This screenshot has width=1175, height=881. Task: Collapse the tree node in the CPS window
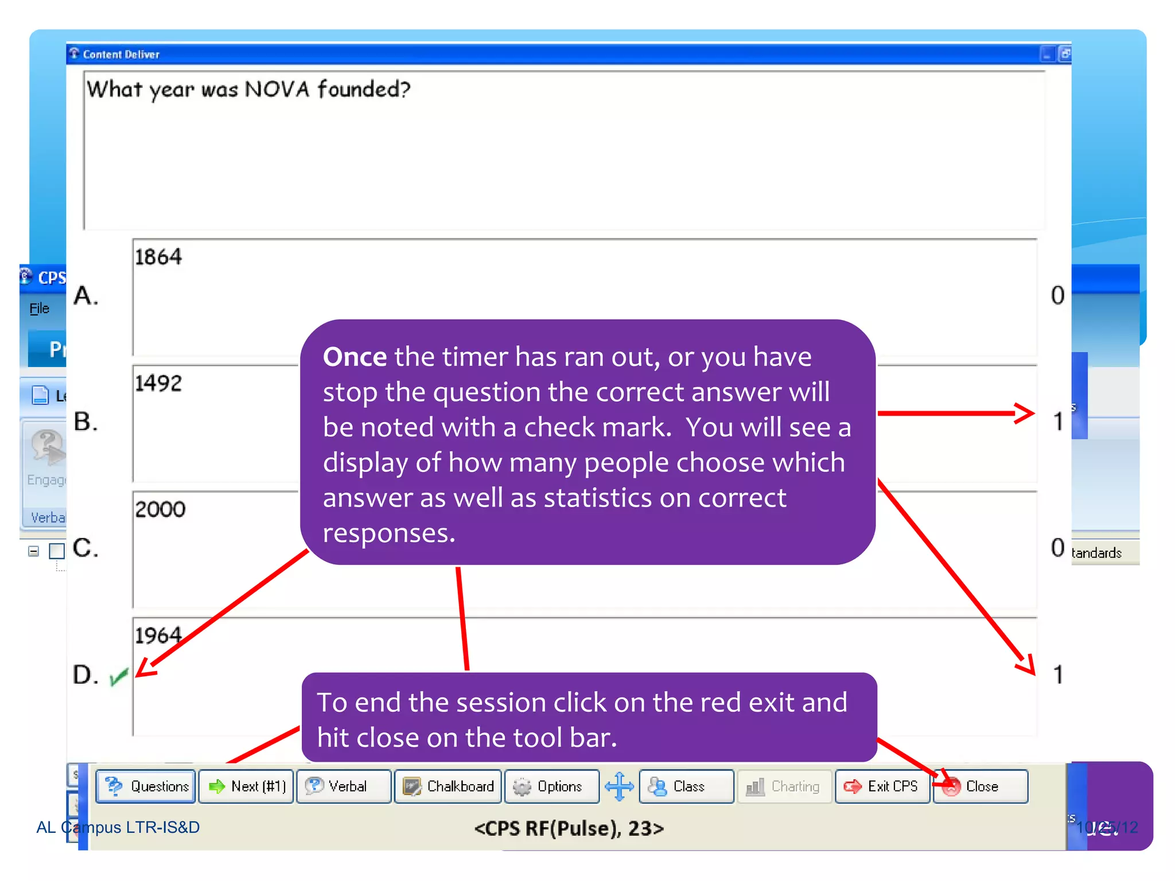tap(33, 551)
